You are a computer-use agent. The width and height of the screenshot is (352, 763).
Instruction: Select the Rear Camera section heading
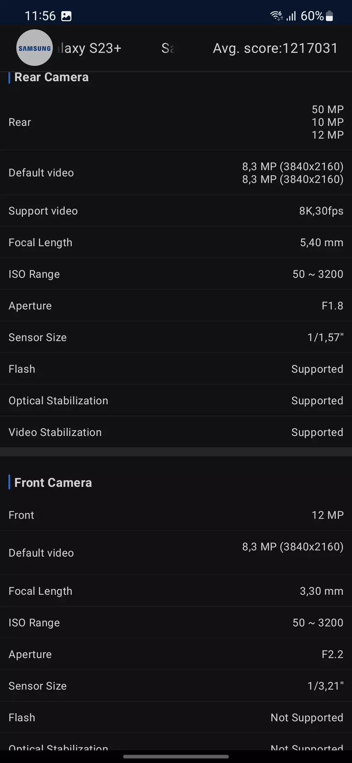point(51,77)
